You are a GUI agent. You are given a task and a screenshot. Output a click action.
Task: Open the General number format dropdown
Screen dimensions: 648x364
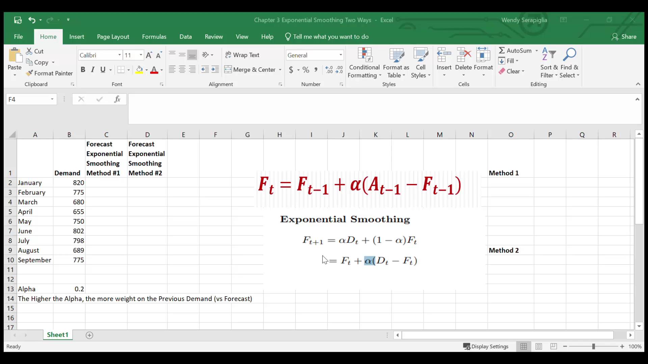[x=341, y=55]
